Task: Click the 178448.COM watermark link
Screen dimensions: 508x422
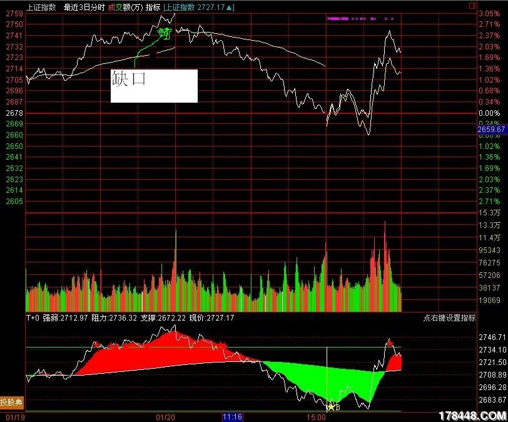Action: [x=472, y=414]
